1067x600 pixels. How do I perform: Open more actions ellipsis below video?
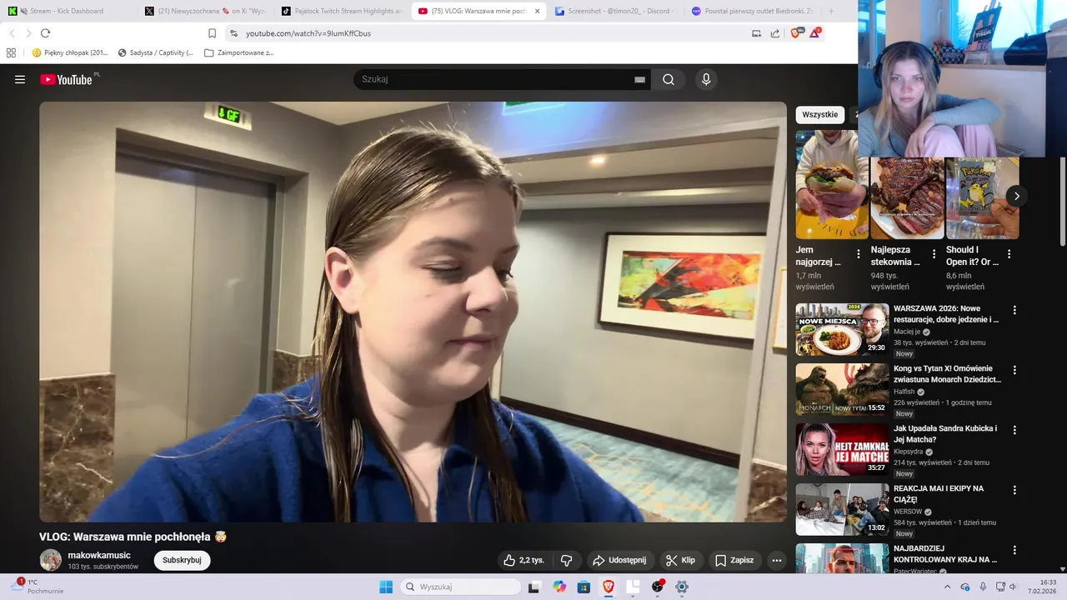[x=777, y=560]
